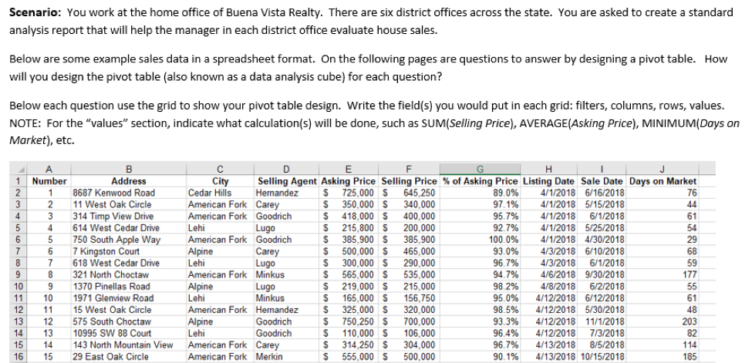The height and width of the screenshot is (363, 752).
Task: Click the '100.0%' of asking price cell
Action: pyautogui.click(x=480, y=240)
